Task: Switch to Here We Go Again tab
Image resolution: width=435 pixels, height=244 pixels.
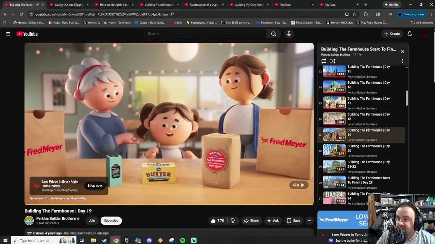Action: coord(114,5)
